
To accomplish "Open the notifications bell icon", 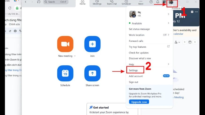I will (x=158, y=2).
